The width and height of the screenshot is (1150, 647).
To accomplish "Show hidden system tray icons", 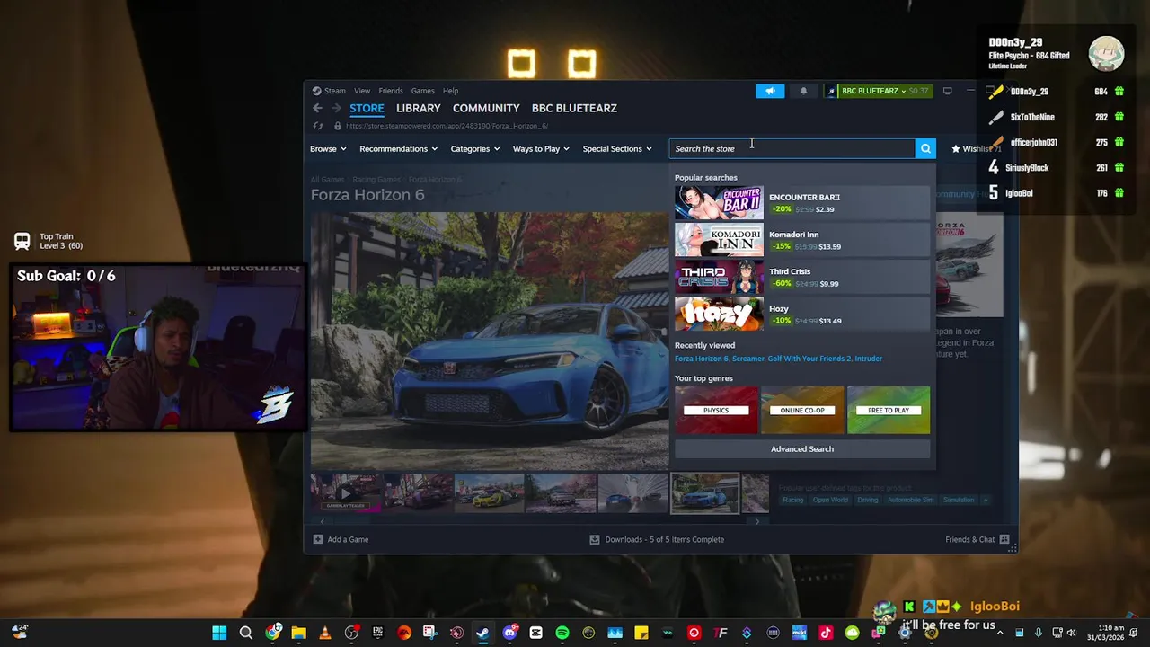I will coord(1000,633).
